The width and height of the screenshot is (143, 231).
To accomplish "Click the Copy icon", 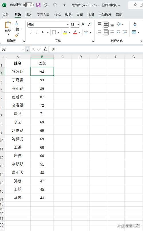I will click(17, 29).
